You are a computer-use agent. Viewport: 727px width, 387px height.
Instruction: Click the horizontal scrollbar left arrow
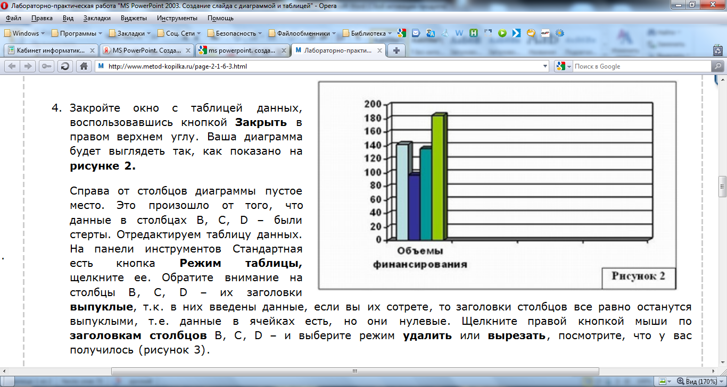tap(4, 371)
